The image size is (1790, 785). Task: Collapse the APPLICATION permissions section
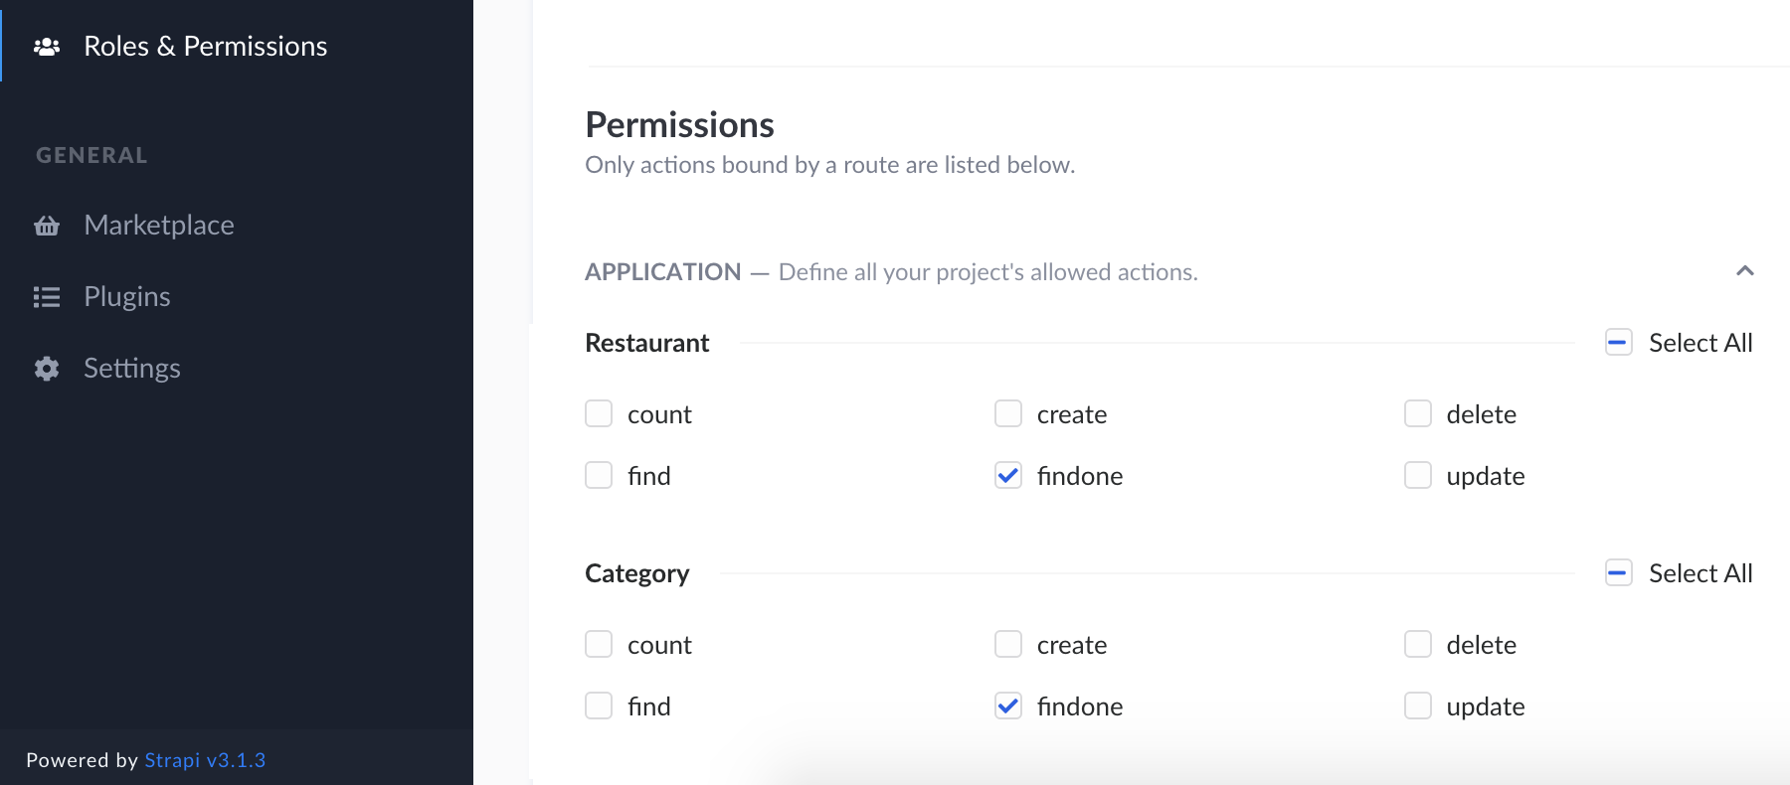(1745, 270)
